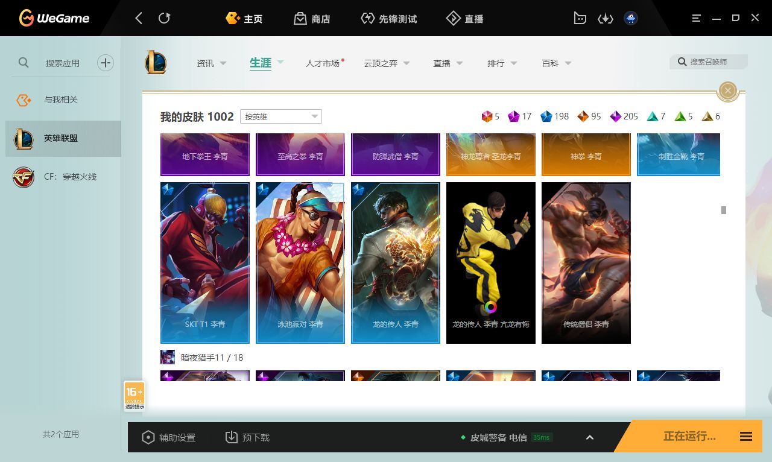The height and width of the screenshot is (462, 772).
Task: Click the refresh page icon
Action: [164, 18]
